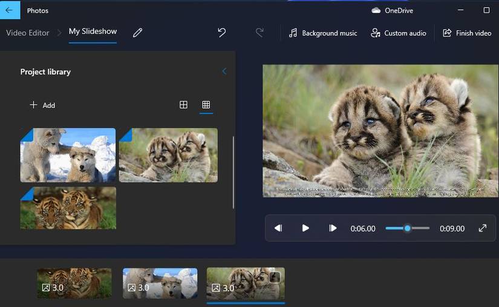
Task: Step forward one frame in preview
Action: coord(333,228)
